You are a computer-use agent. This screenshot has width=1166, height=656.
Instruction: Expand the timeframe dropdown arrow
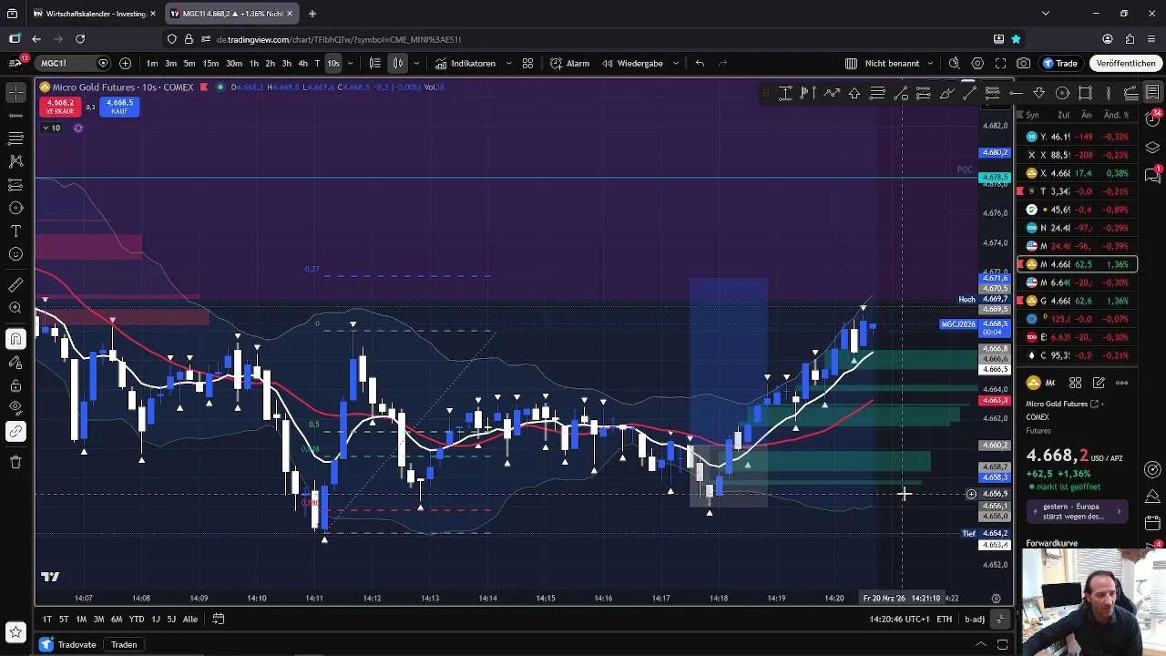[351, 63]
